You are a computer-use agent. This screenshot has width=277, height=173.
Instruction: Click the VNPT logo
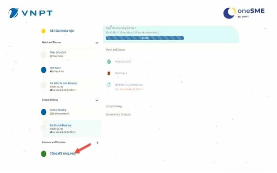30,13
